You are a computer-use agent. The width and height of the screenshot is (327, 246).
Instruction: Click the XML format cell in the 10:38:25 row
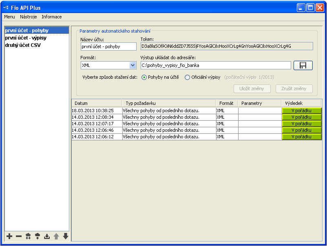227,111
